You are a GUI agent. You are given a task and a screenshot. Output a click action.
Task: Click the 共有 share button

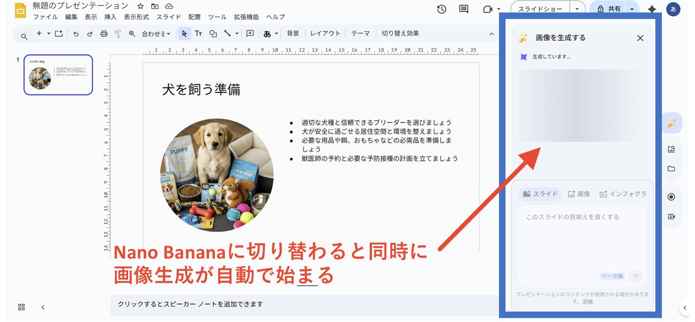pyautogui.click(x=614, y=9)
